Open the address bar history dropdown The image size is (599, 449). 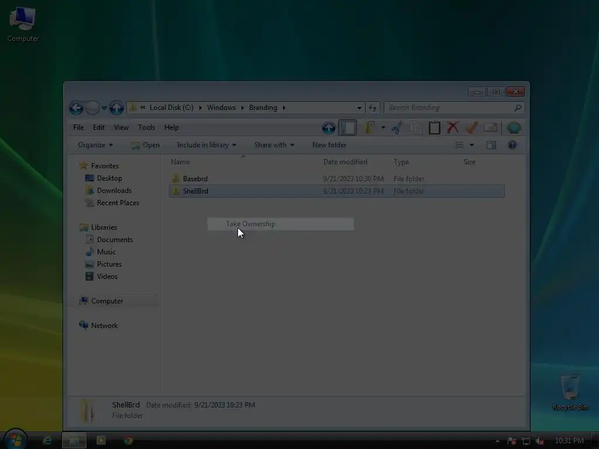359,108
